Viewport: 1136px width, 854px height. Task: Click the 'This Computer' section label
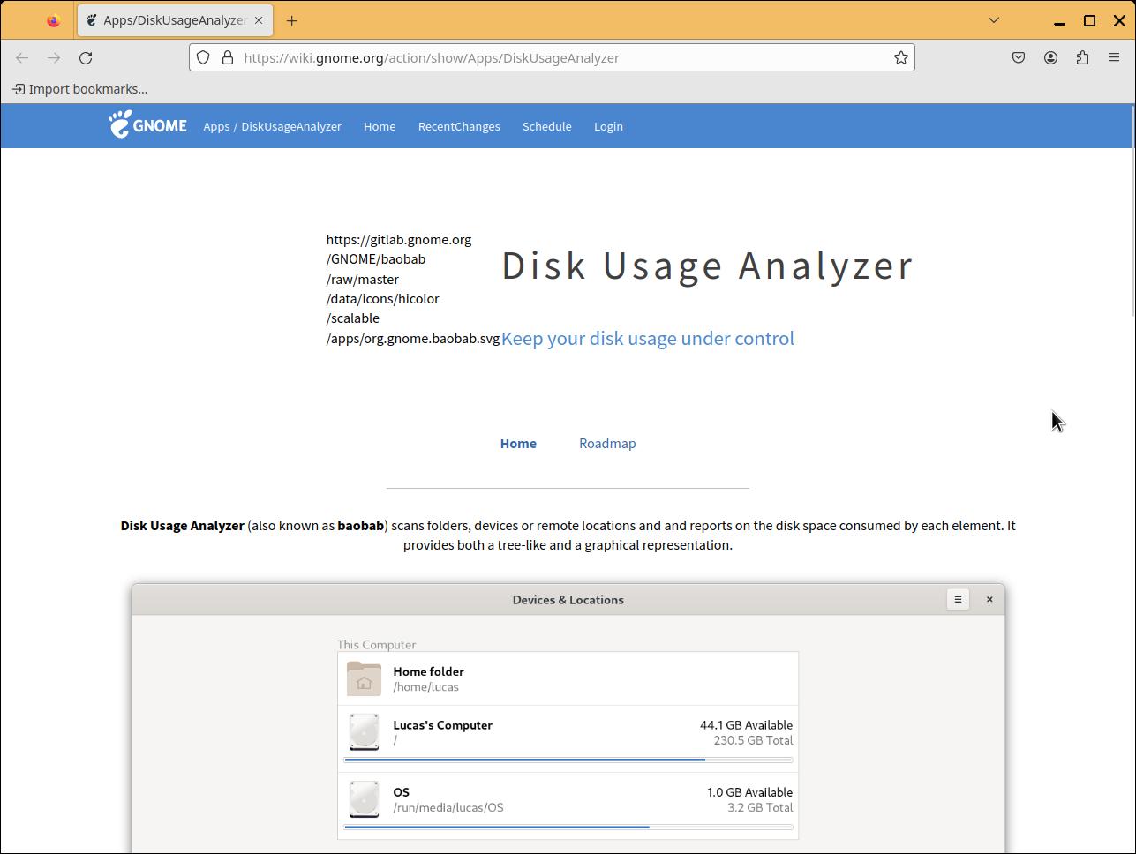(376, 644)
